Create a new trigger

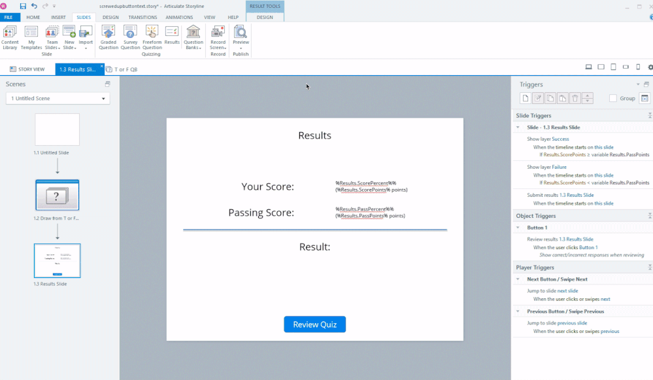click(526, 98)
